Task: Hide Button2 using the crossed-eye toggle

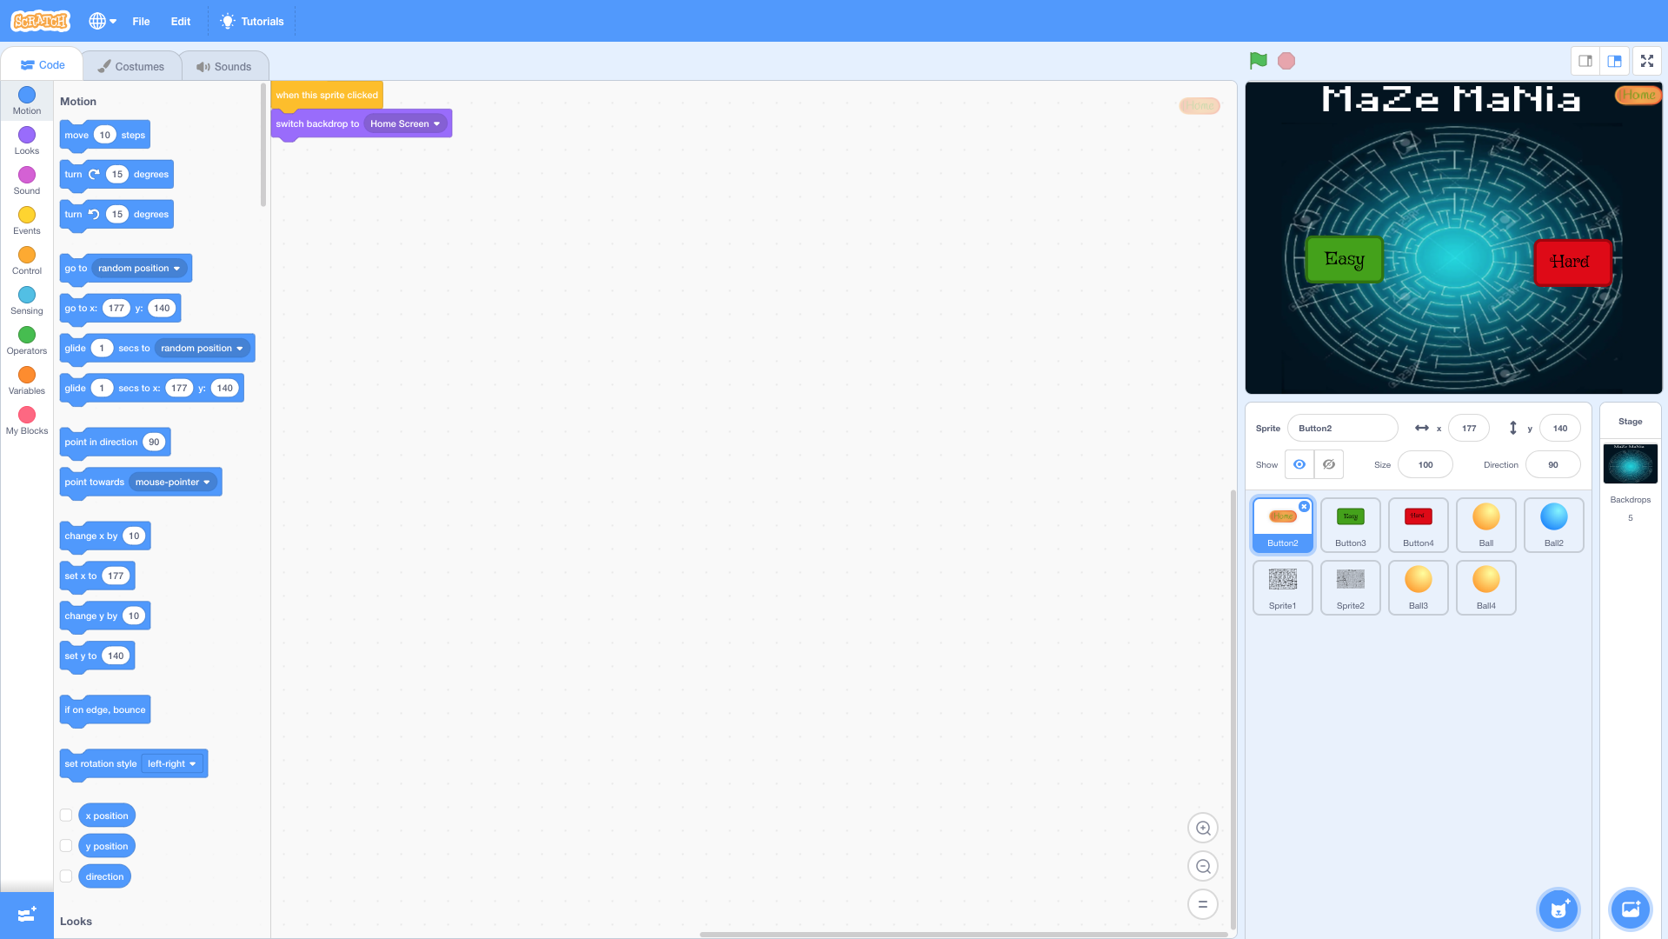Action: 1327,464
